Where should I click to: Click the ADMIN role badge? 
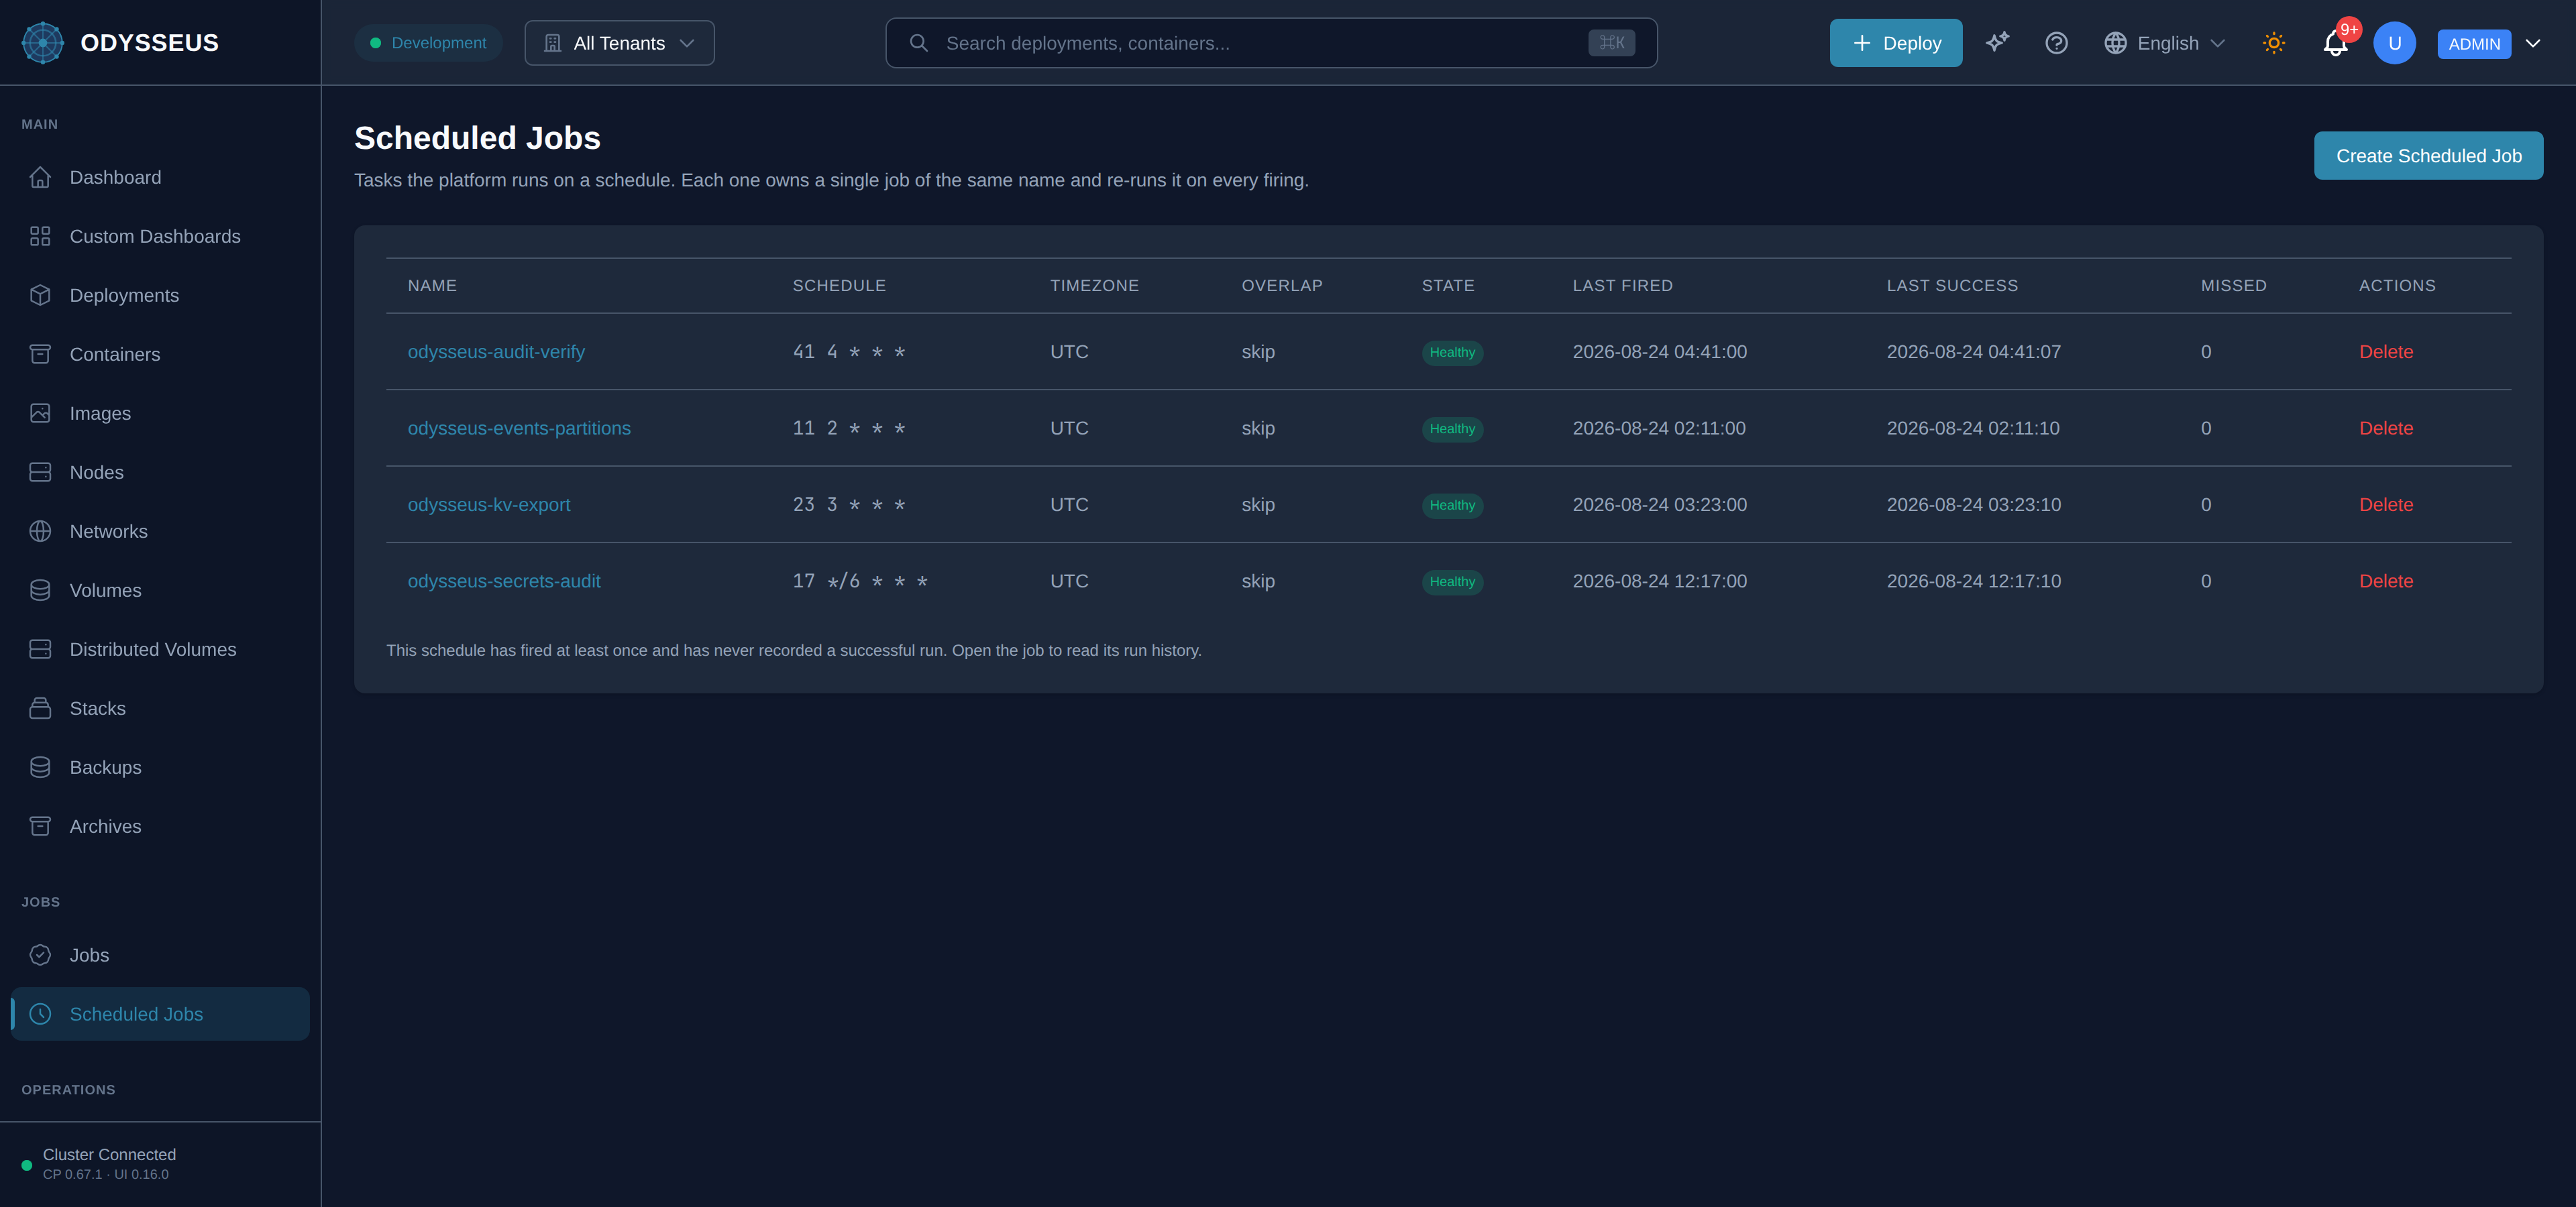coord(2474,44)
